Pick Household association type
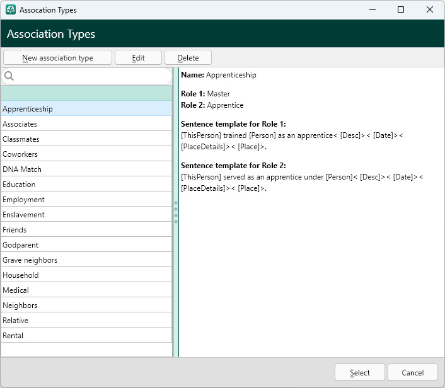This screenshot has height=388, width=445. pyautogui.click(x=86, y=275)
